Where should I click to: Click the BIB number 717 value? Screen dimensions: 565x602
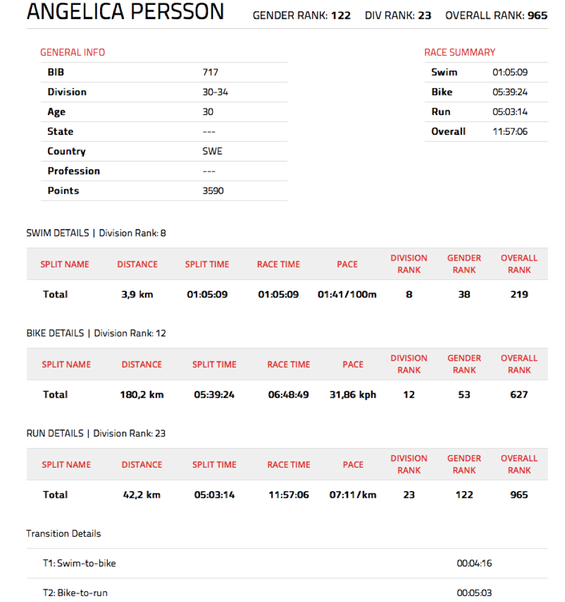210,73
